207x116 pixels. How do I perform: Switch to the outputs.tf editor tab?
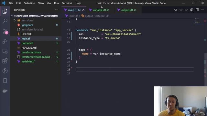128,10
